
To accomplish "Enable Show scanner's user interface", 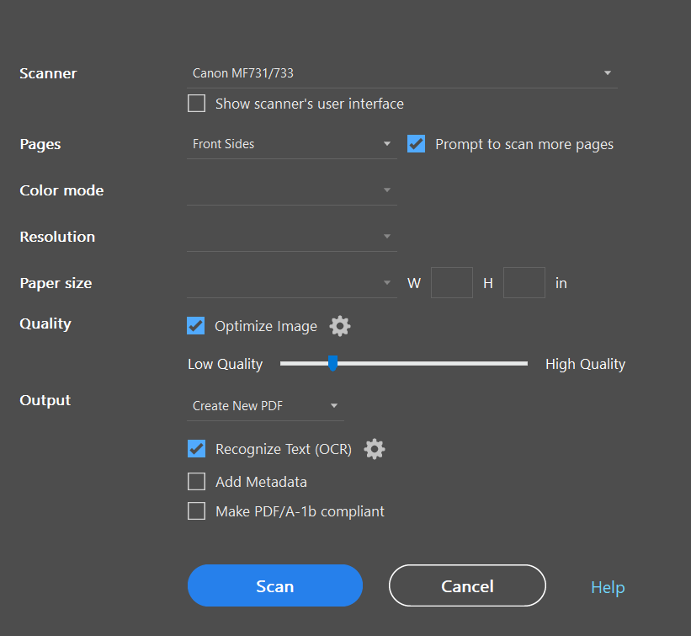I will tap(196, 103).
